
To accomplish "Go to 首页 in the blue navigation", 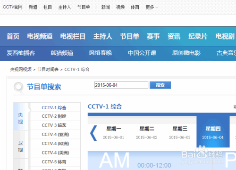I will (13, 36).
